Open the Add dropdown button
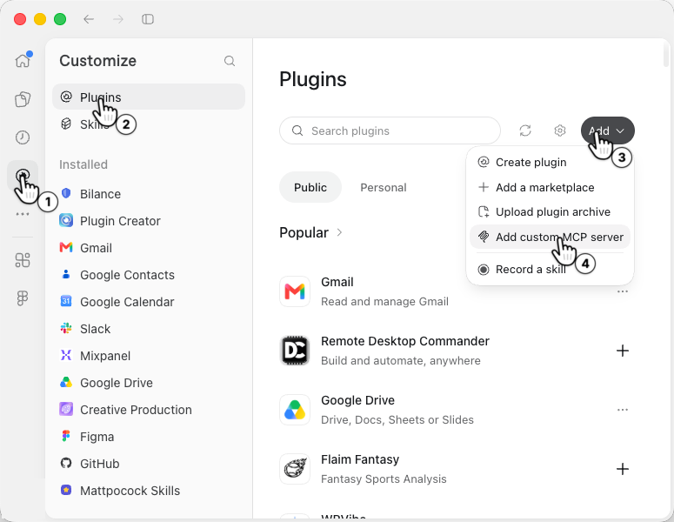Screen dimensions: 674x522 pos(607,130)
